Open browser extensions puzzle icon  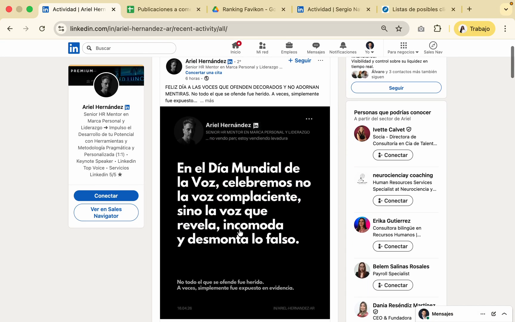point(437,29)
